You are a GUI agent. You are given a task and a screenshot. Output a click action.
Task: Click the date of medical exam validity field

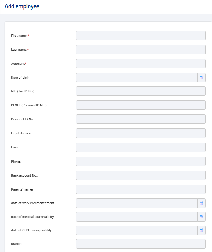tap(137, 217)
